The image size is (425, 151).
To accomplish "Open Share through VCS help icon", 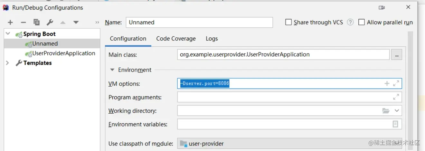I will coord(350,22).
